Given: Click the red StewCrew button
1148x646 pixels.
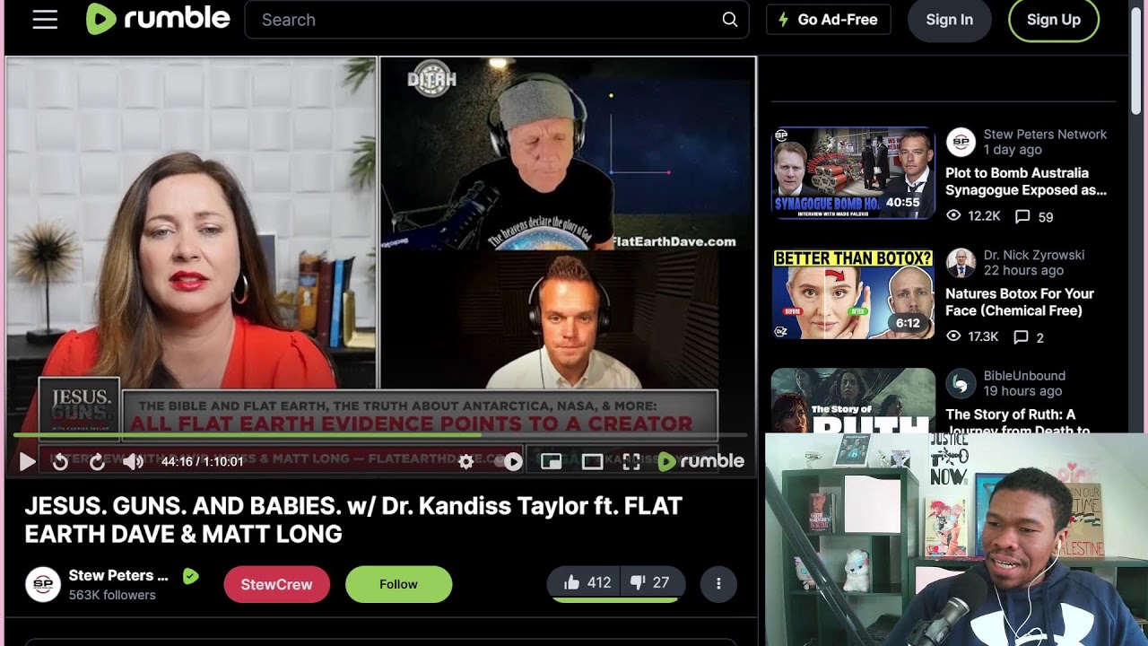Looking at the screenshot, I should (x=276, y=584).
